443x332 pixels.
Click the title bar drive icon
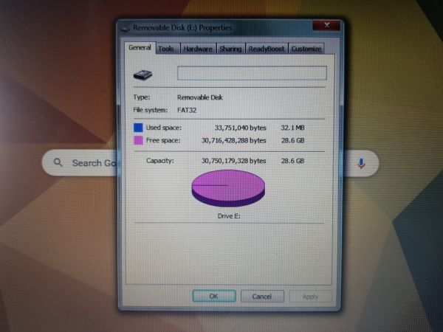[x=126, y=29]
